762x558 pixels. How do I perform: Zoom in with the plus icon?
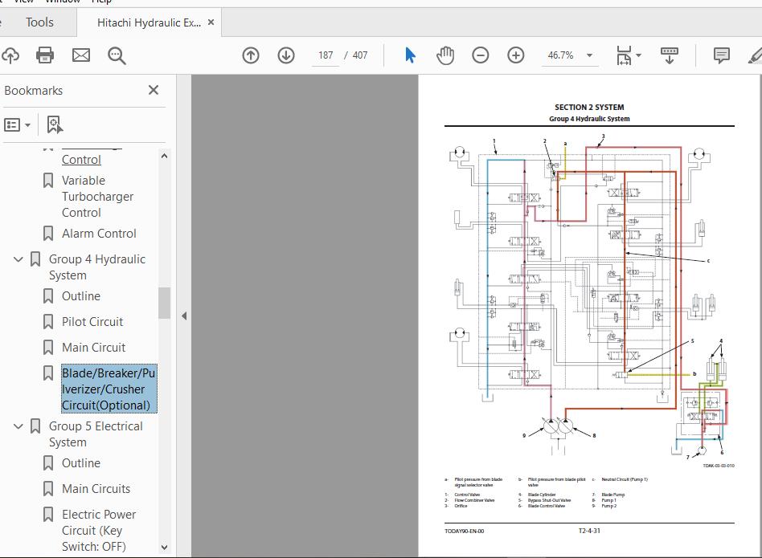tap(516, 55)
